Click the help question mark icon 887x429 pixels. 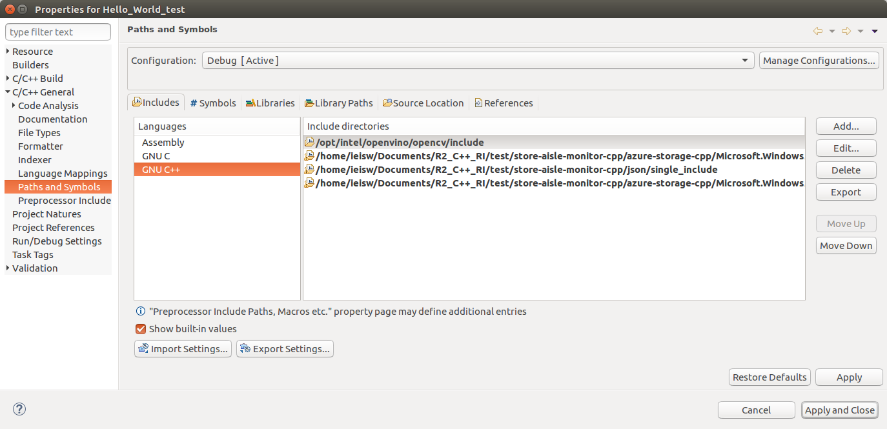(19, 409)
